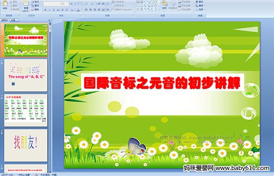Click the 查找 Find button
The height and width of the screenshot is (176, 274).
pos(200,2)
